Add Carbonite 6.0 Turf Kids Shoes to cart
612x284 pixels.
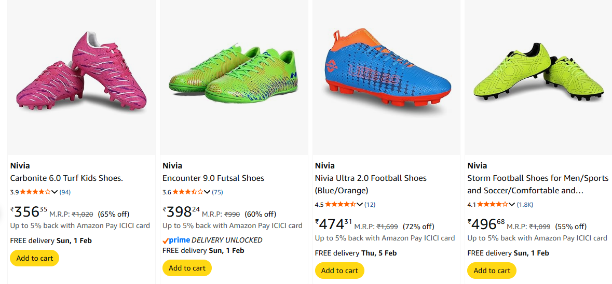35,258
